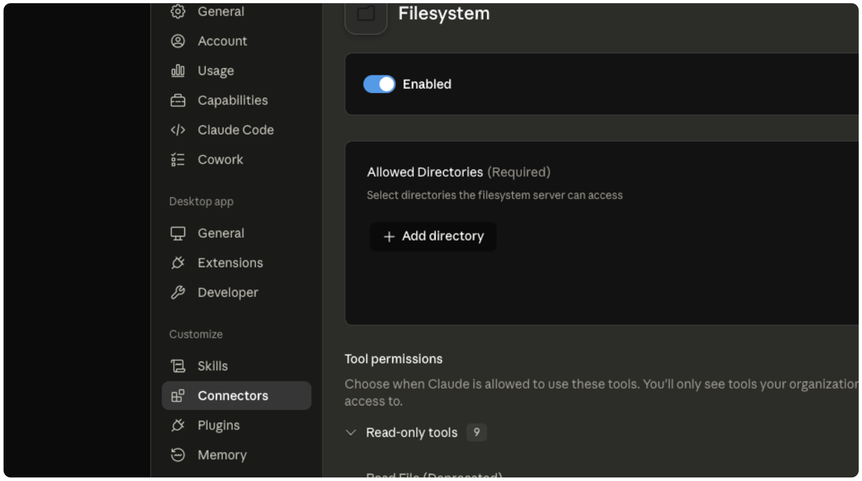This screenshot has width=862, height=481.
Task: Open the Account settings page
Action: point(237,41)
